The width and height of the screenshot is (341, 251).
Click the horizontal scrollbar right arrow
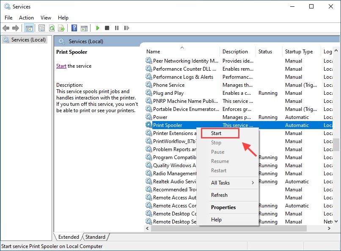coord(329,229)
